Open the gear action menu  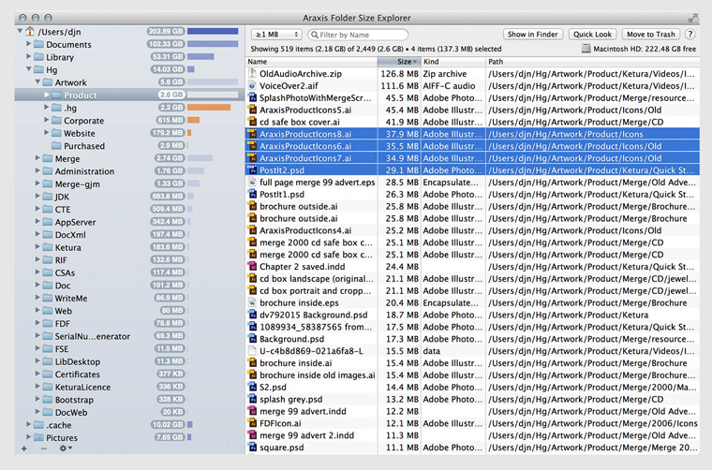pos(65,449)
